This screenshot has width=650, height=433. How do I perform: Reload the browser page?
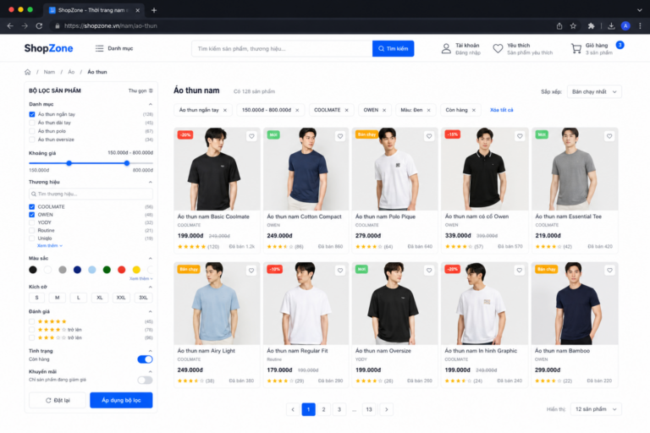(x=39, y=25)
